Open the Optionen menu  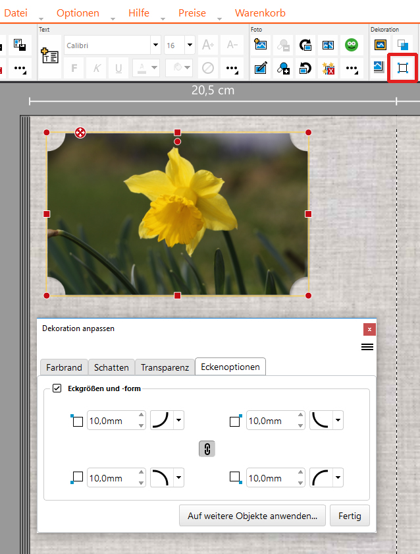[x=78, y=13]
